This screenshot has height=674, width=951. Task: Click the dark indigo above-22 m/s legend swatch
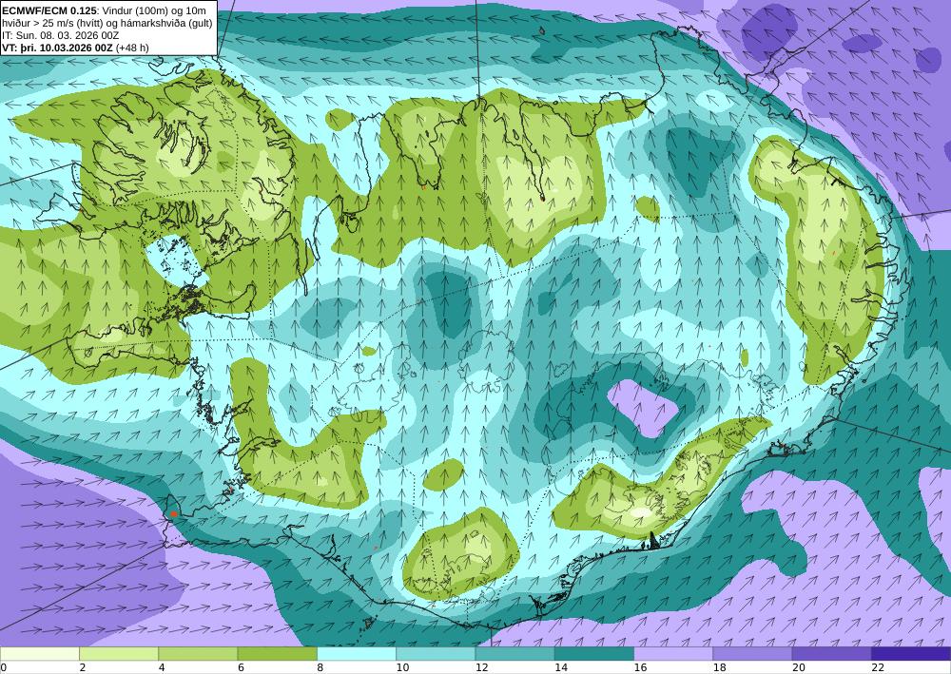(911, 654)
